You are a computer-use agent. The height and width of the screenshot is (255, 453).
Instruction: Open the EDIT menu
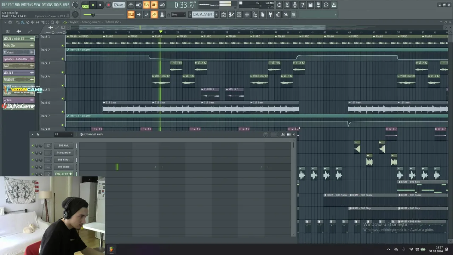(11, 5)
